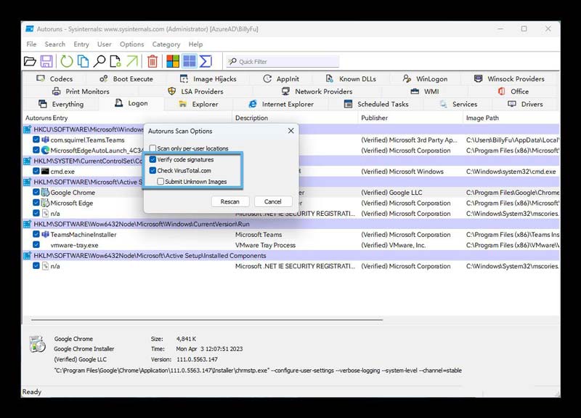This screenshot has height=418, width=581.
Task: Click the green arrow Jump to Entry icon
Action: [x=132, y=61]
